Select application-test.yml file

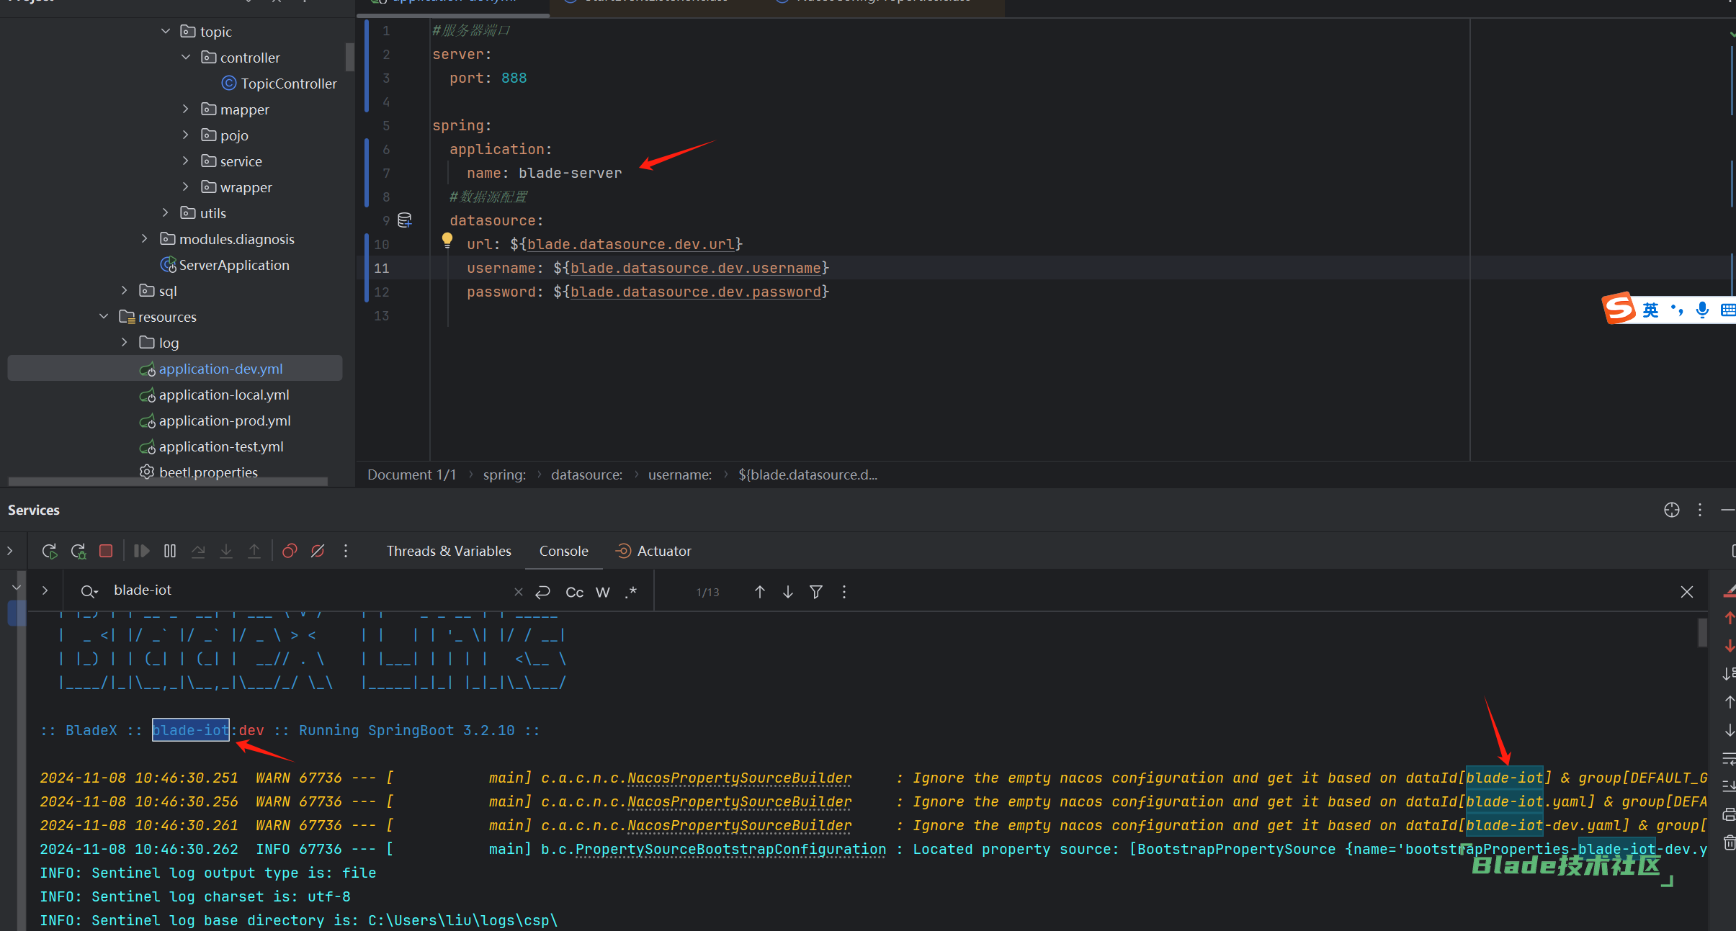212,446
